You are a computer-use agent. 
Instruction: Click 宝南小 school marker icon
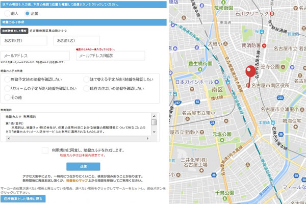pos(202,133)
